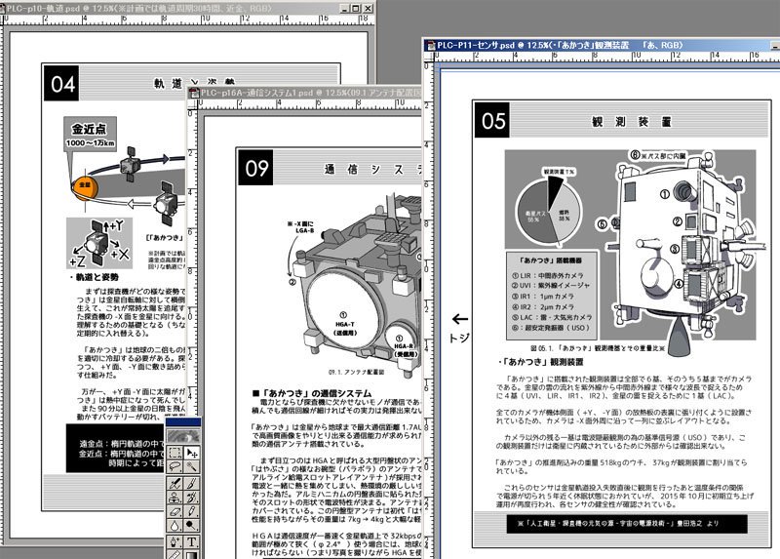Image resolution: width=780 pixels, height=559 pixels.
Task: Click the eye picture atop the toolbox
Action: point(183,435)
